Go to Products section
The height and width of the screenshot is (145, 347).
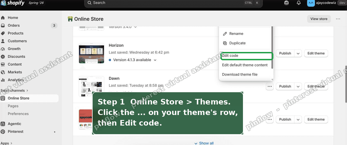coord(16,33)
